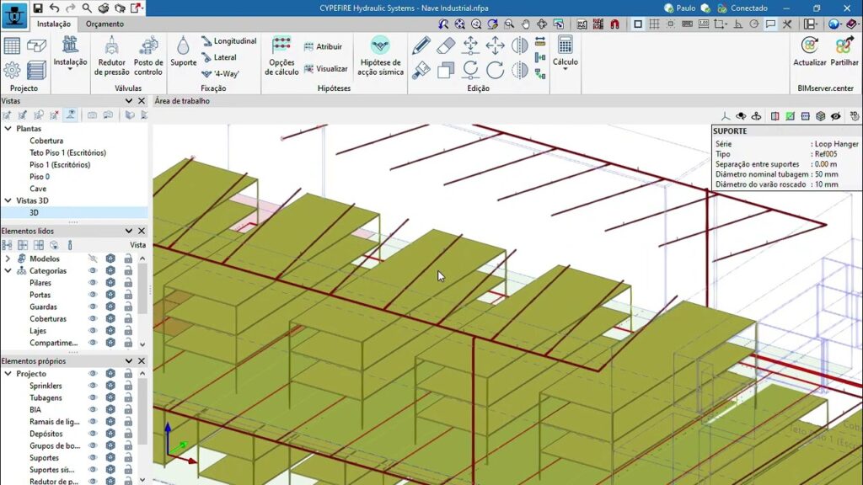863x485 pixels.
Task: Click the save disk icon
Action: [38, 8]
